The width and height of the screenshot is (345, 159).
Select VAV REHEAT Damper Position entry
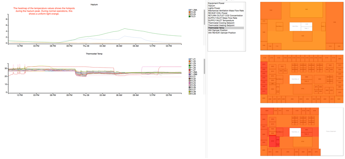tap(222, 33)
